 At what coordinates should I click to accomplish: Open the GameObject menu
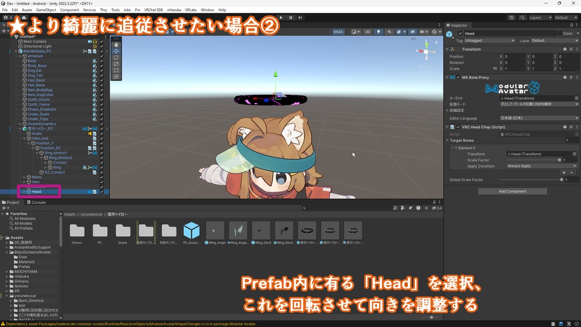click(x=45, y=10)
